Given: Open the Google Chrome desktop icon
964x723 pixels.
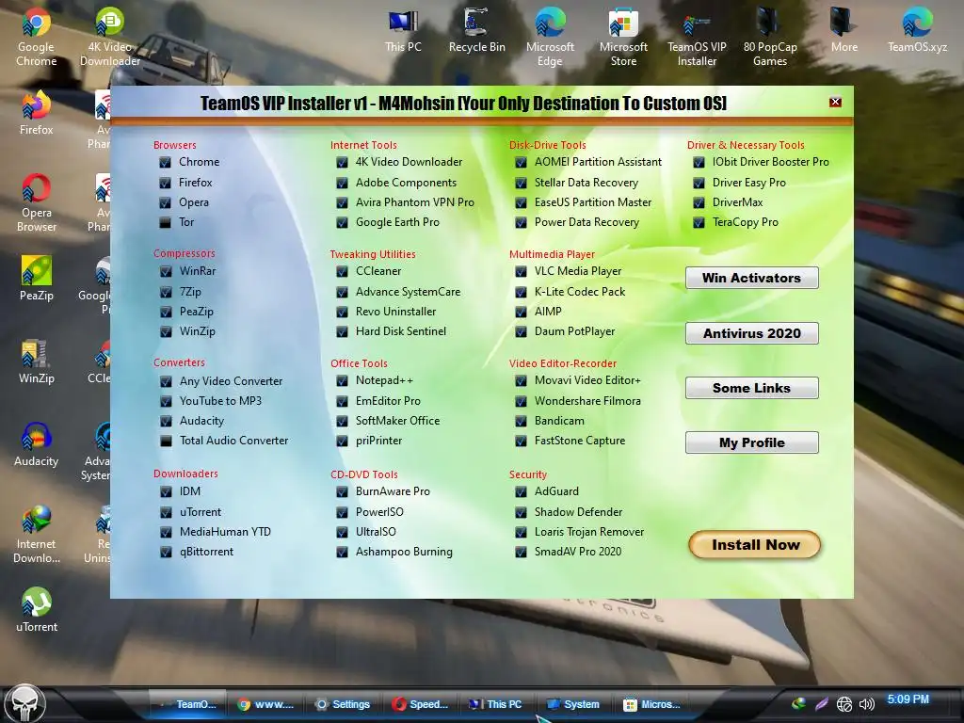Looking at the screenshot, I should pyautogui.click(x=37, y=37).
